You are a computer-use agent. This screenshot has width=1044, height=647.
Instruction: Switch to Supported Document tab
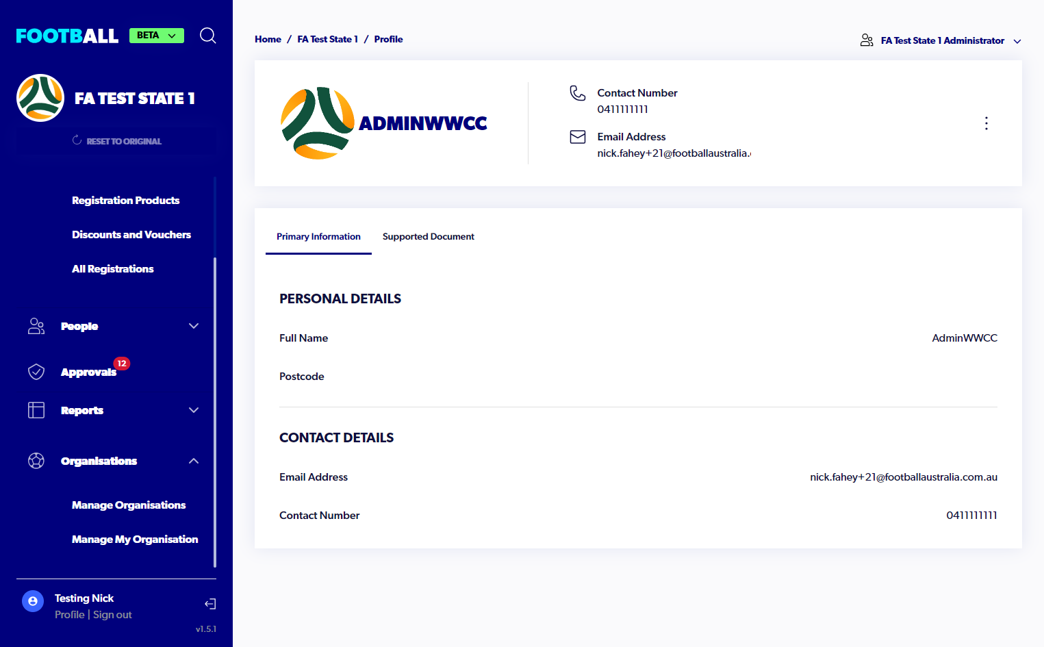429,237
